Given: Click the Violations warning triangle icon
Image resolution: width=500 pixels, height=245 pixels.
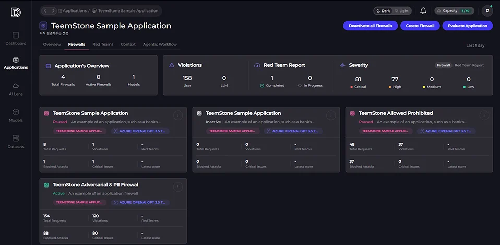Looking at the screenshot, I should click(172, 65).
